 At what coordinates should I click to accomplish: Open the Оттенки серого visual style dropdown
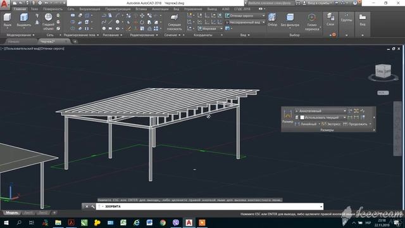pos(245,16)
